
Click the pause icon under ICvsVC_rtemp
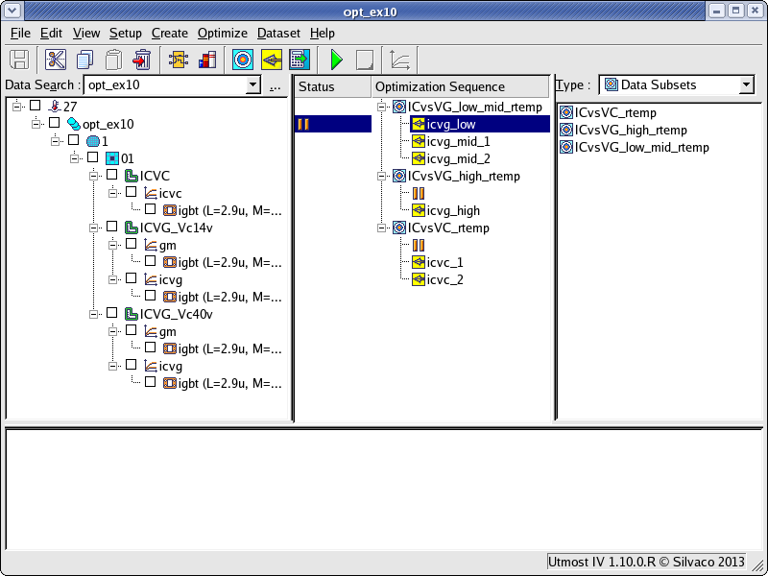point(419,246)
